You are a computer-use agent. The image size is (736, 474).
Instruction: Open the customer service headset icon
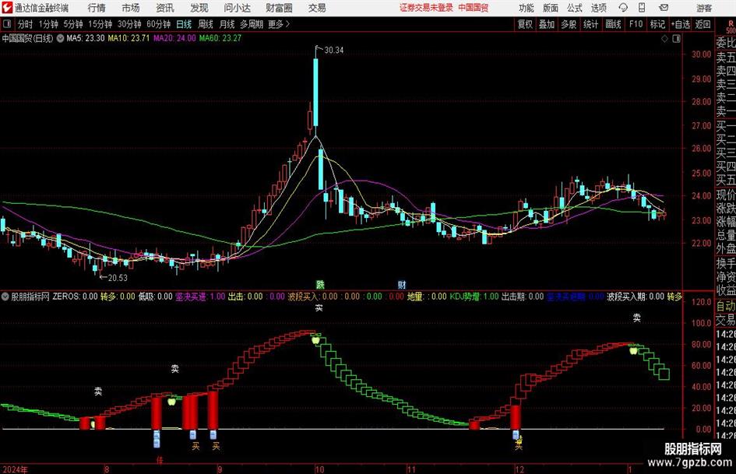pos(623,8)
